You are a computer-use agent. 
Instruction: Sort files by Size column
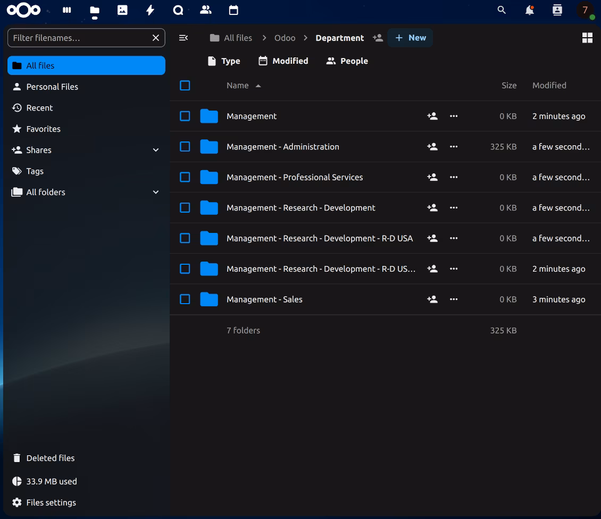509,86
